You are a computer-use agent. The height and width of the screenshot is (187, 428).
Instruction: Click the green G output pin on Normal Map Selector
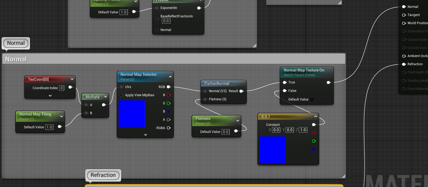(x=168, y=103)
